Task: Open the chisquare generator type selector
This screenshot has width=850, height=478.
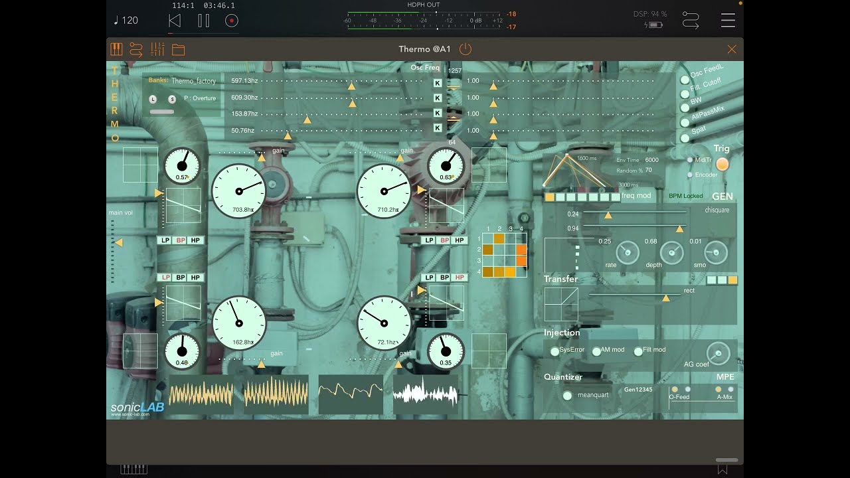Action: [717, 210]
